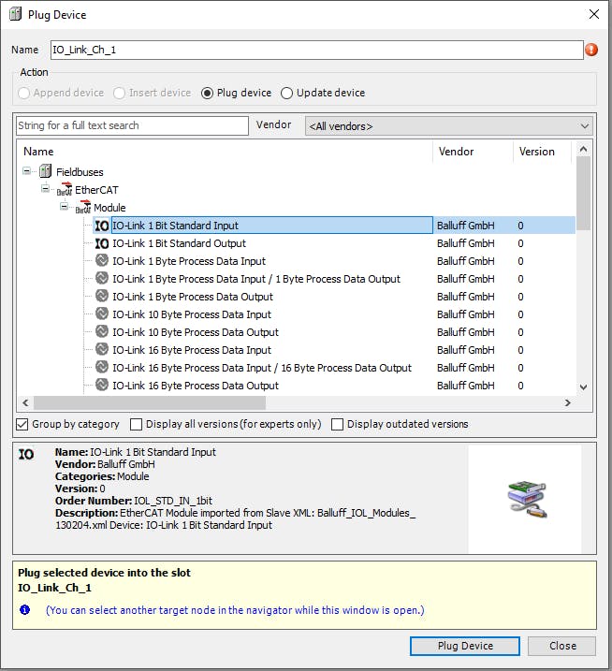Open the Vendor dropdown

click(x=449, y=126)
